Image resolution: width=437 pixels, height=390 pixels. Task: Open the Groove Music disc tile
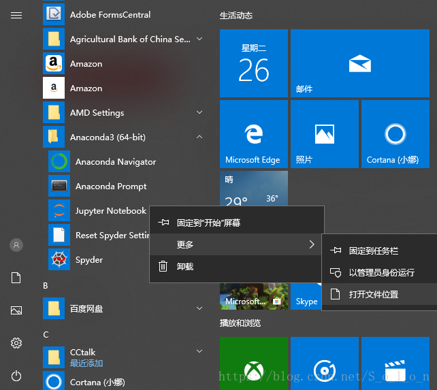coord(325,363)
